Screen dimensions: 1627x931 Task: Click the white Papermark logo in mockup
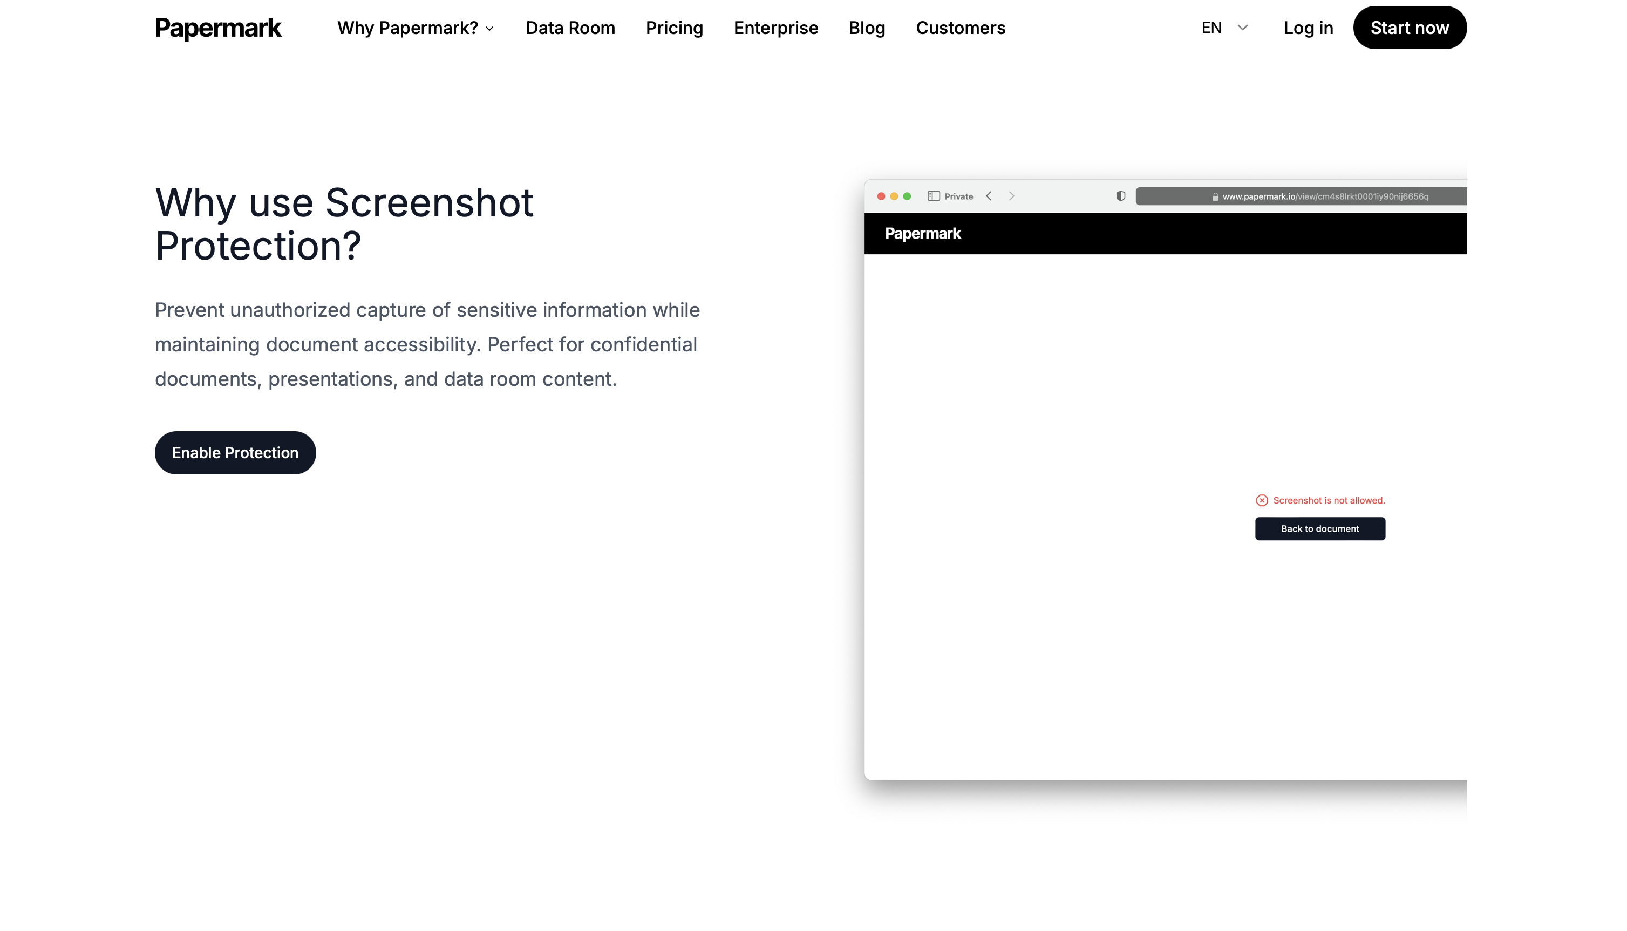pos(922,233)
